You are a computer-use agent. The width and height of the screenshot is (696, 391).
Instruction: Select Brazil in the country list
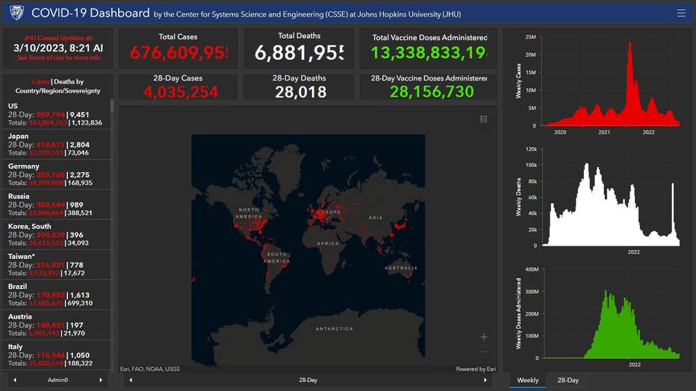pos(55,295)
